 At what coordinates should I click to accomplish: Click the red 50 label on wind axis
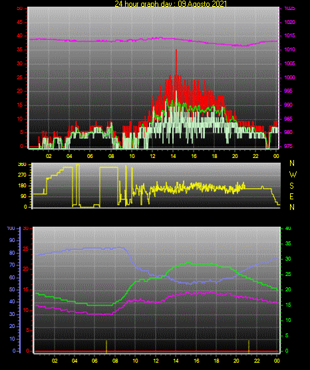tap(20, 9)
